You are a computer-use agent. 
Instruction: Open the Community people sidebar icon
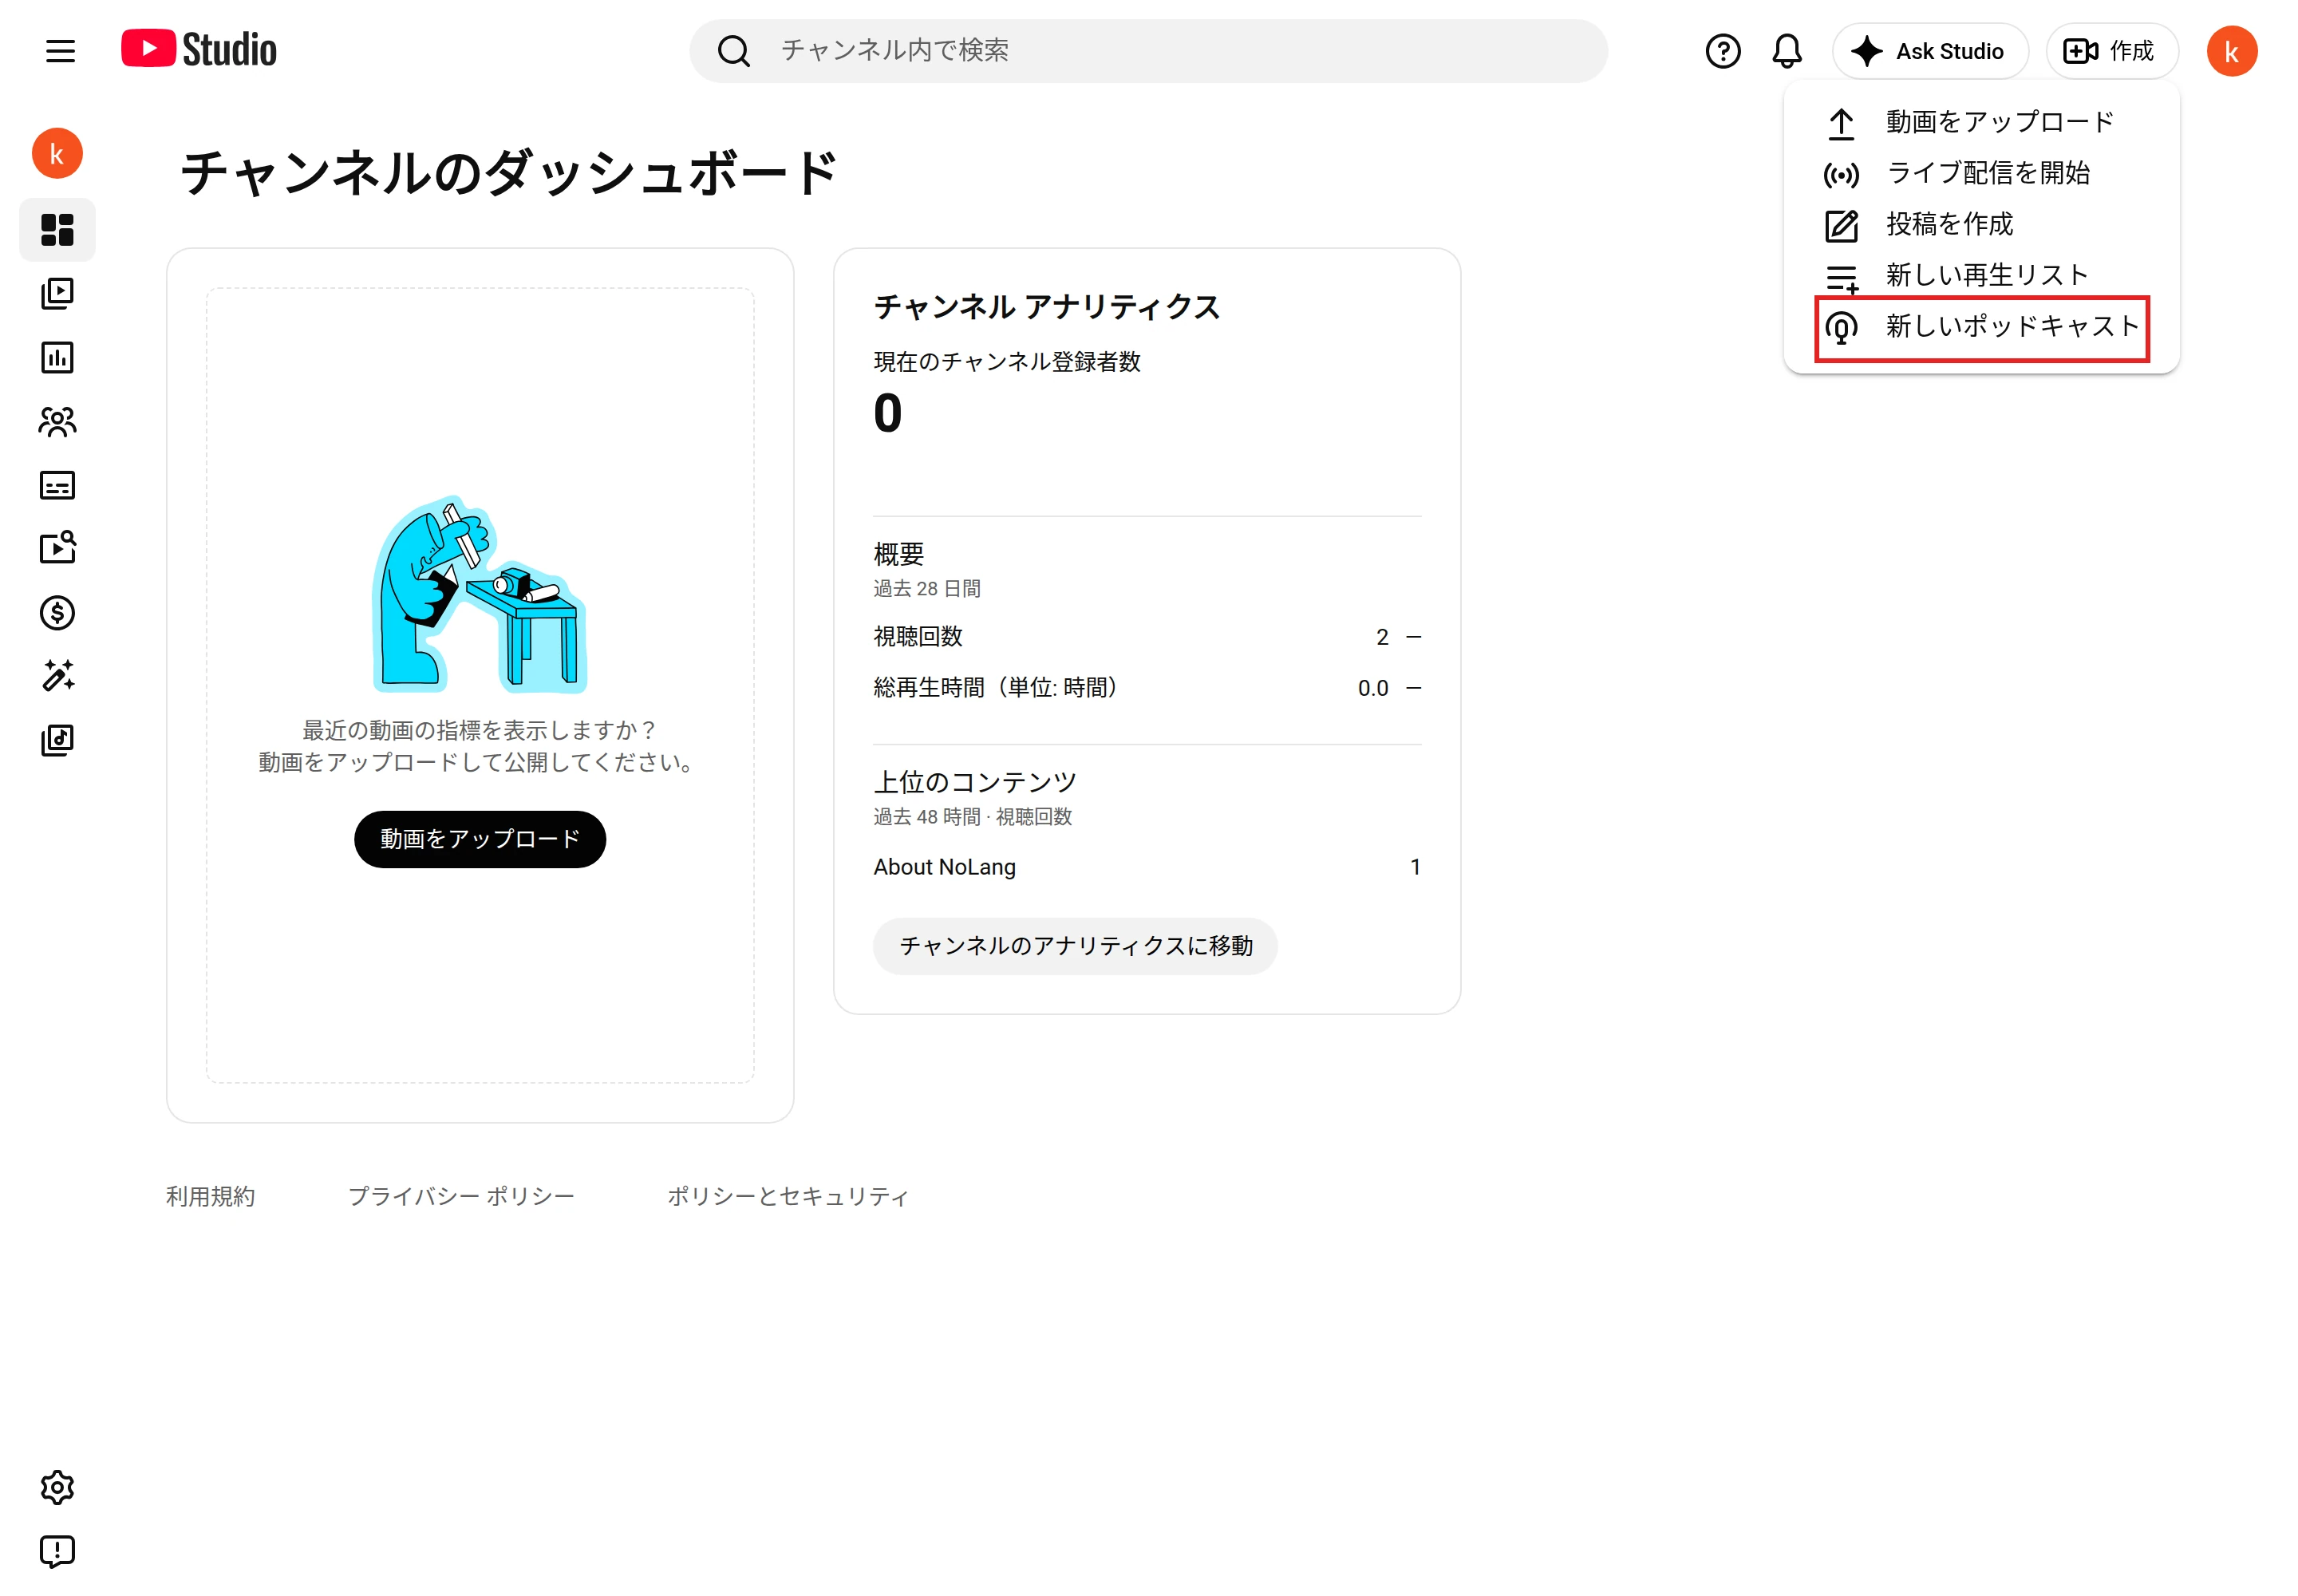57,422
